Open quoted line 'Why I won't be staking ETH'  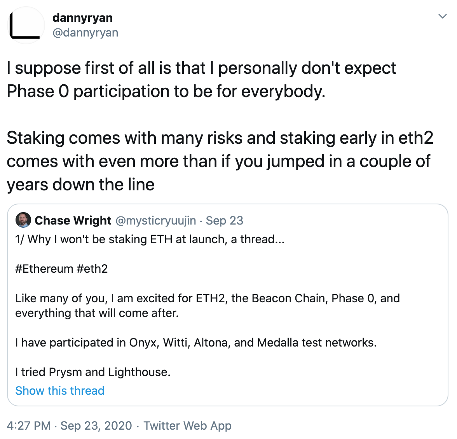pos(150,239)
